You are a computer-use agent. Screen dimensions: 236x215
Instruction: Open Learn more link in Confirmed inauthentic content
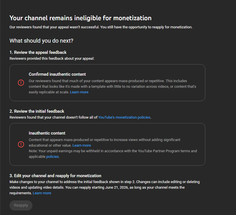coord(79,92)
